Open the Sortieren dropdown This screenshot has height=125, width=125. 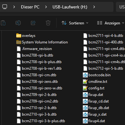coord(75,23)
